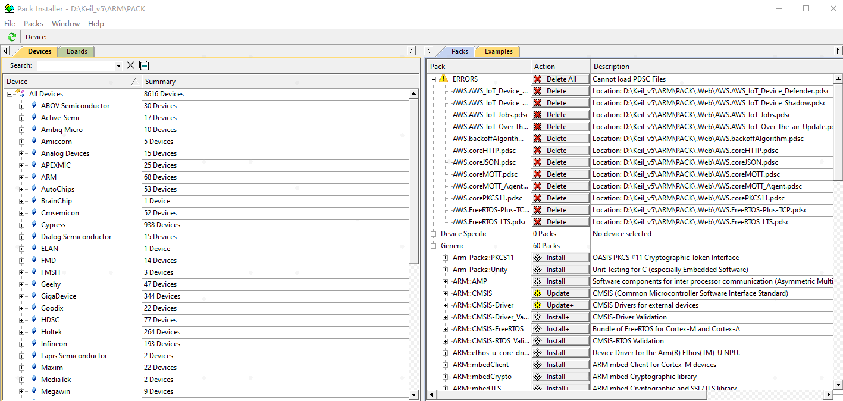Screen dimensions: 843x401
Task: Click Update+ for ARM::CMSIS-Driver
Action: (560, 305)
